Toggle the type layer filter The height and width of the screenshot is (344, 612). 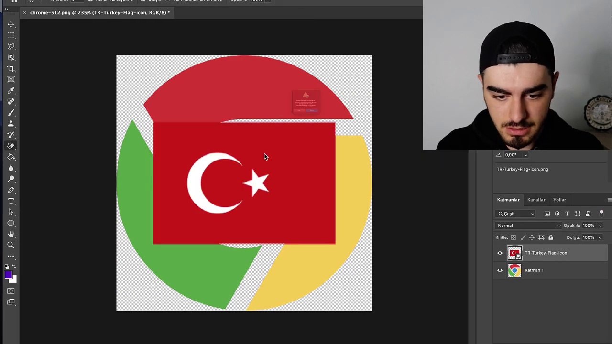click(x=567, y=214)
